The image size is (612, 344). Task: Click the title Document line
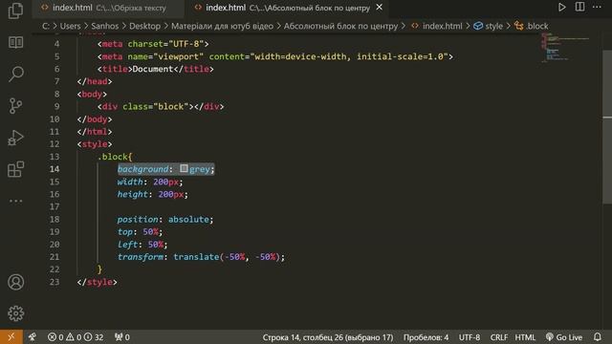coord(155,69)
